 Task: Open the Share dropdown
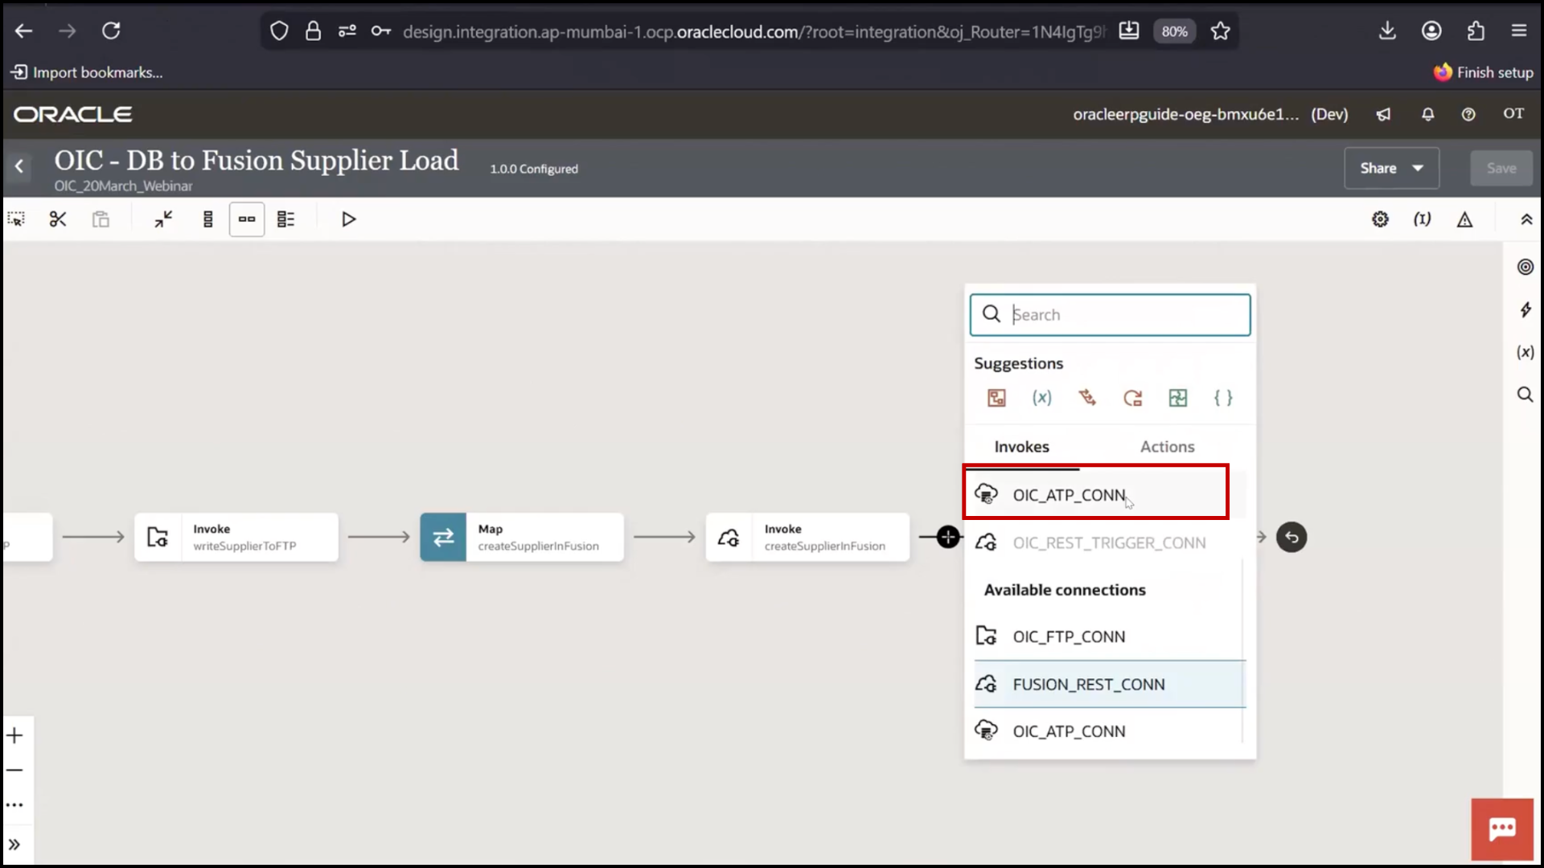tap(1391, 168)
